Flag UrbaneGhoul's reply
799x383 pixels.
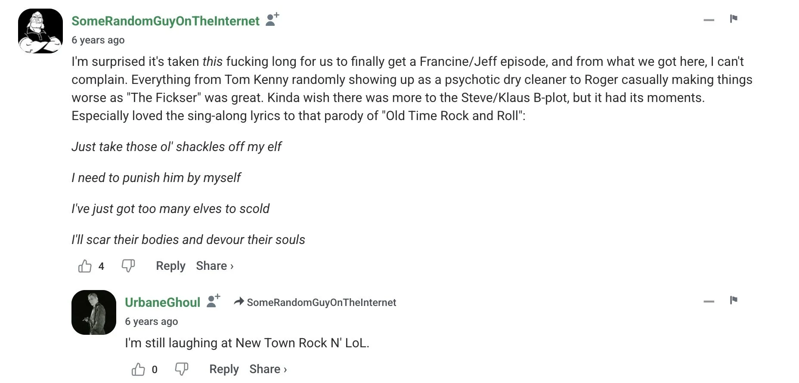(734, 300)
